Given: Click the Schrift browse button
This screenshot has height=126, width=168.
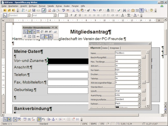Looking at the screenshot, I should coord(144,91).
